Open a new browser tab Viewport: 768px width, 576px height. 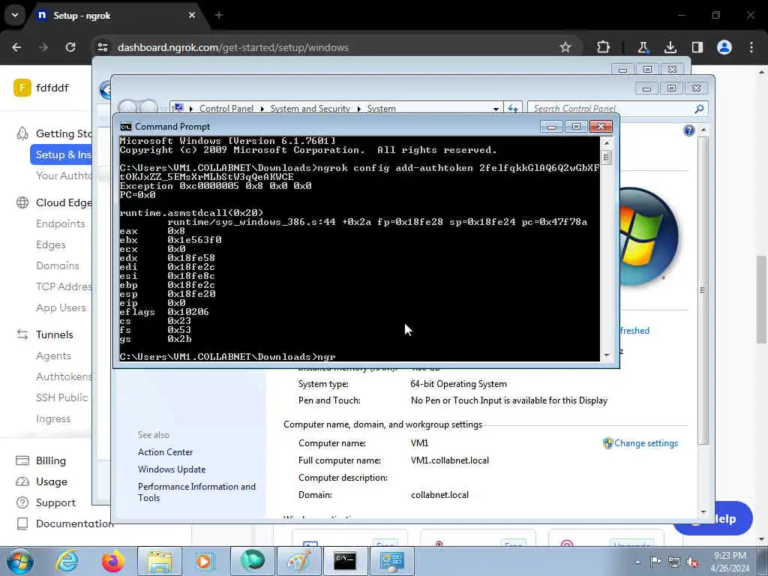click(219, 15)
